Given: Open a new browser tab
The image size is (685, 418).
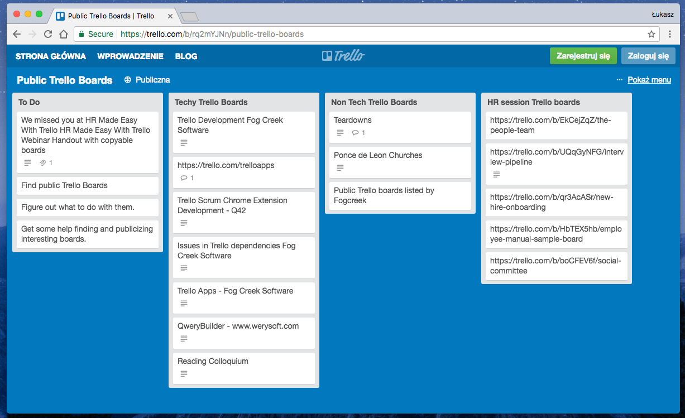Looking at the screenshot, I should [189, 17].
